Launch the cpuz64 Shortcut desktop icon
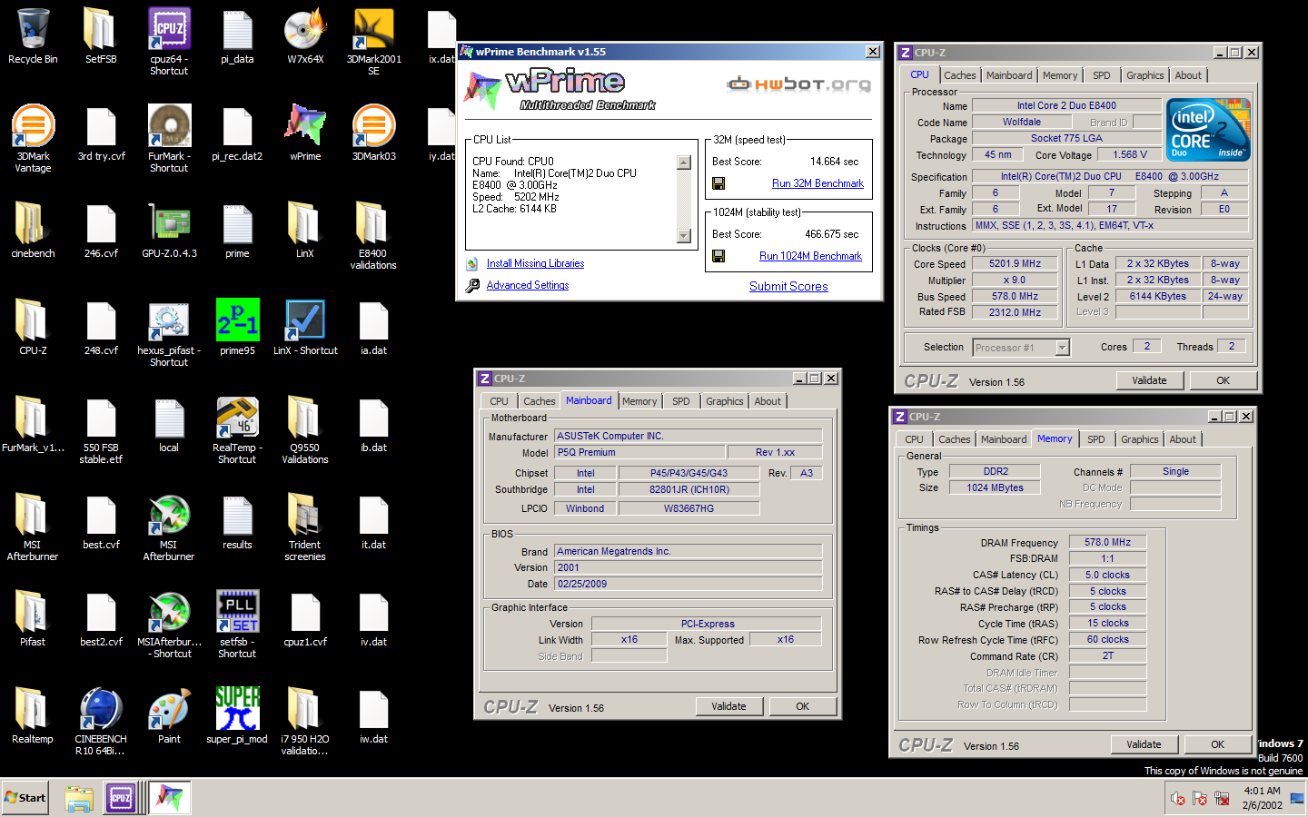The image size is (1308, 817). pos(169,42)
